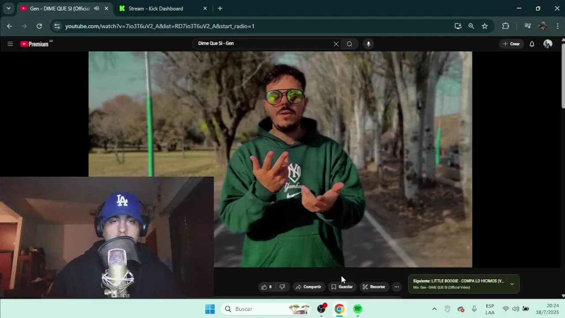
Task: Click the Compartir share button
Action: [309, 287]
